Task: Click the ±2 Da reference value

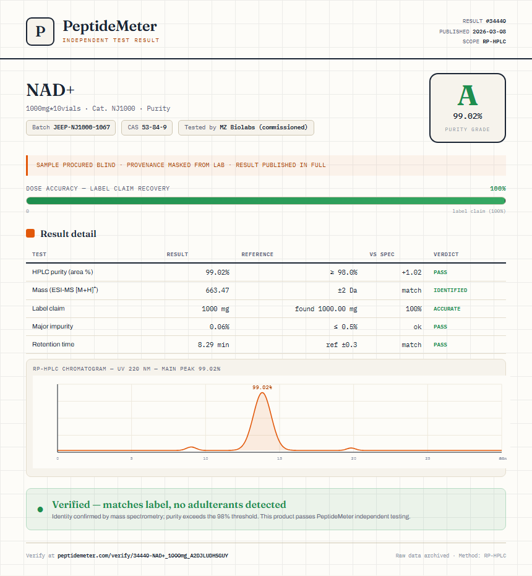Action: pyautogui.click(x=348, y=290)
